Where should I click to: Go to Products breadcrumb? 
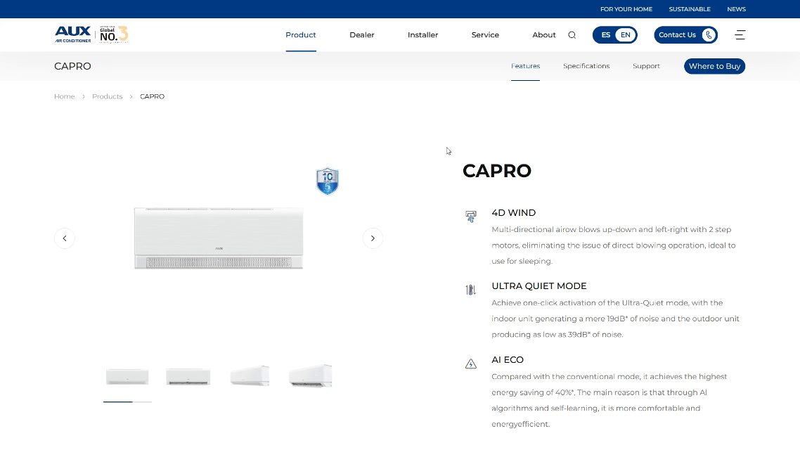click(x=107, y=96)
